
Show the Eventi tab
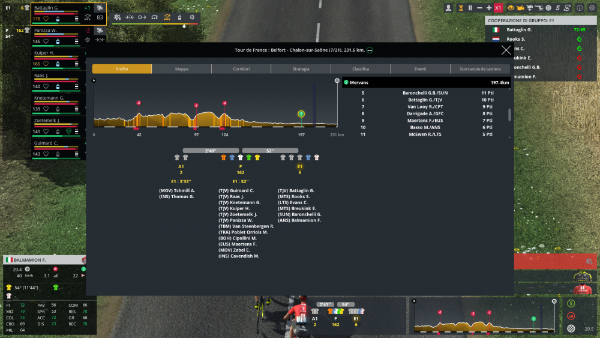point(420,69)
